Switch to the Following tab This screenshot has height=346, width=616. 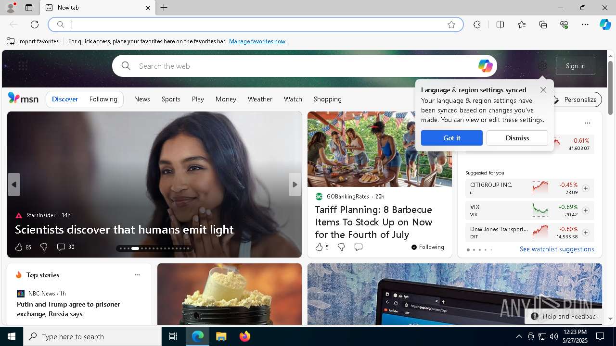(x=103, y=99)
